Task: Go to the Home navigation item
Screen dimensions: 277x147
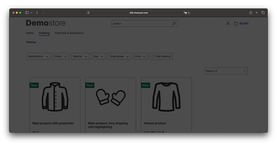Action: [x=30, y=33]
